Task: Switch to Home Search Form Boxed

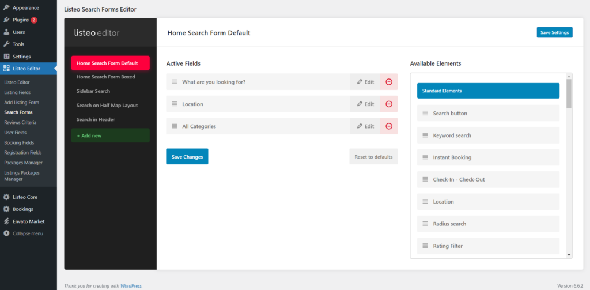Action: click(106, 77)
